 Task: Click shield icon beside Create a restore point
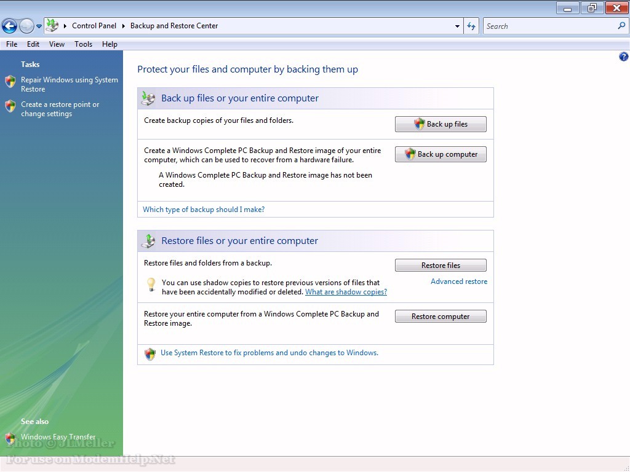pyautogui.click(x=10, y=106)
